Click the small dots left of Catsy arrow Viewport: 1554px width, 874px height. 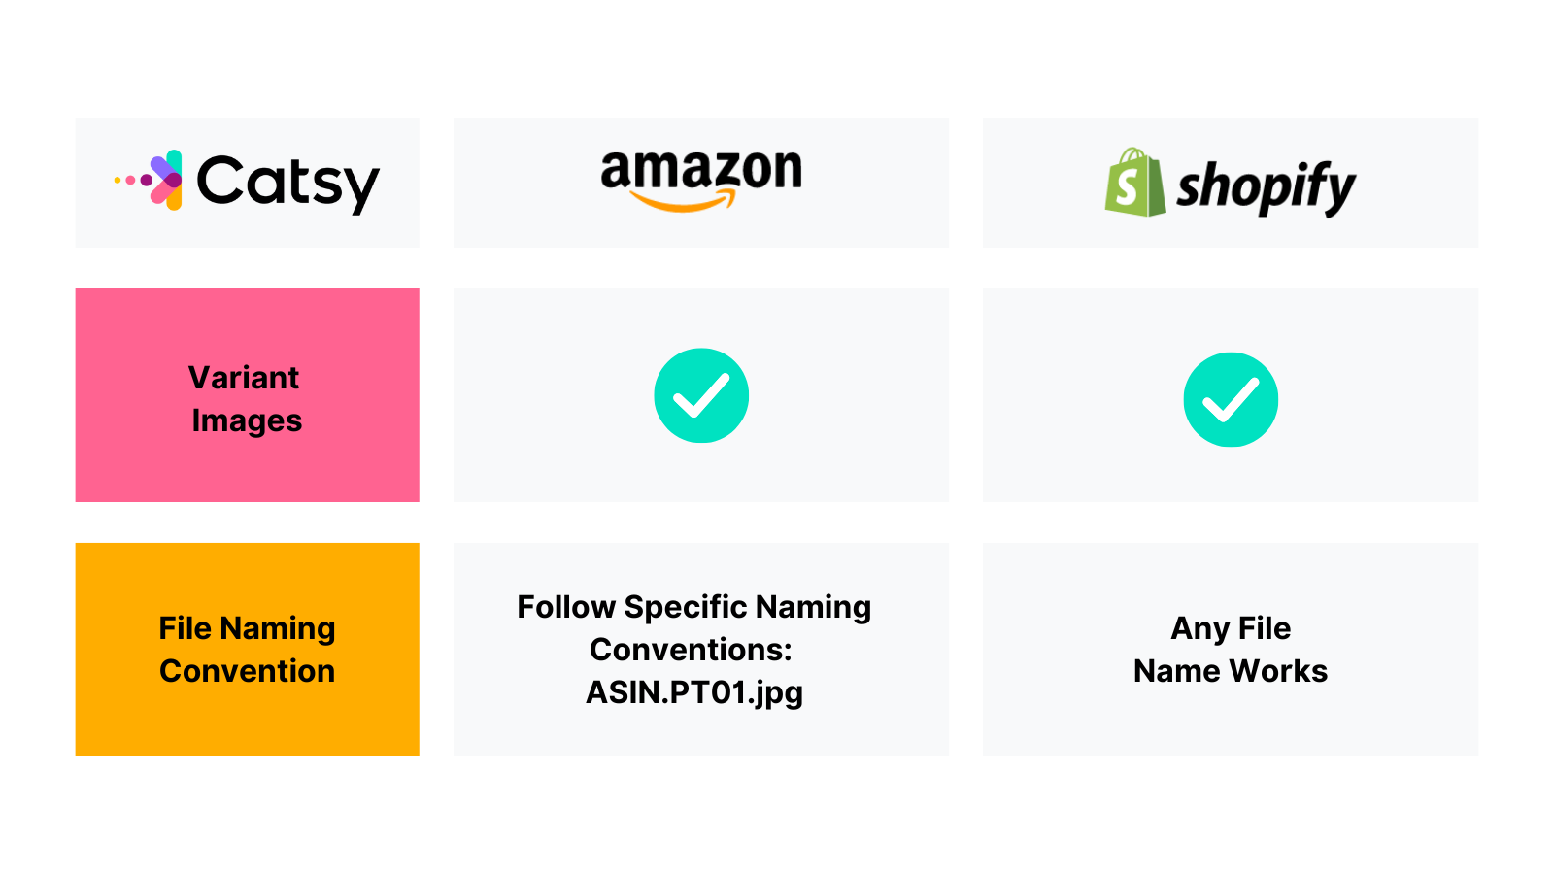pyautogui.click(x=128, y=180)
